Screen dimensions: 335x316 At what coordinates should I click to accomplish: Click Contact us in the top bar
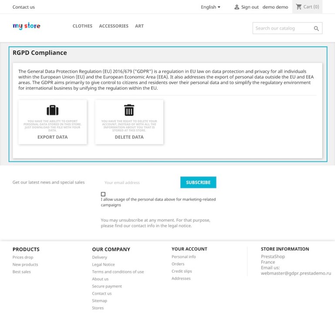coord(23,7)
